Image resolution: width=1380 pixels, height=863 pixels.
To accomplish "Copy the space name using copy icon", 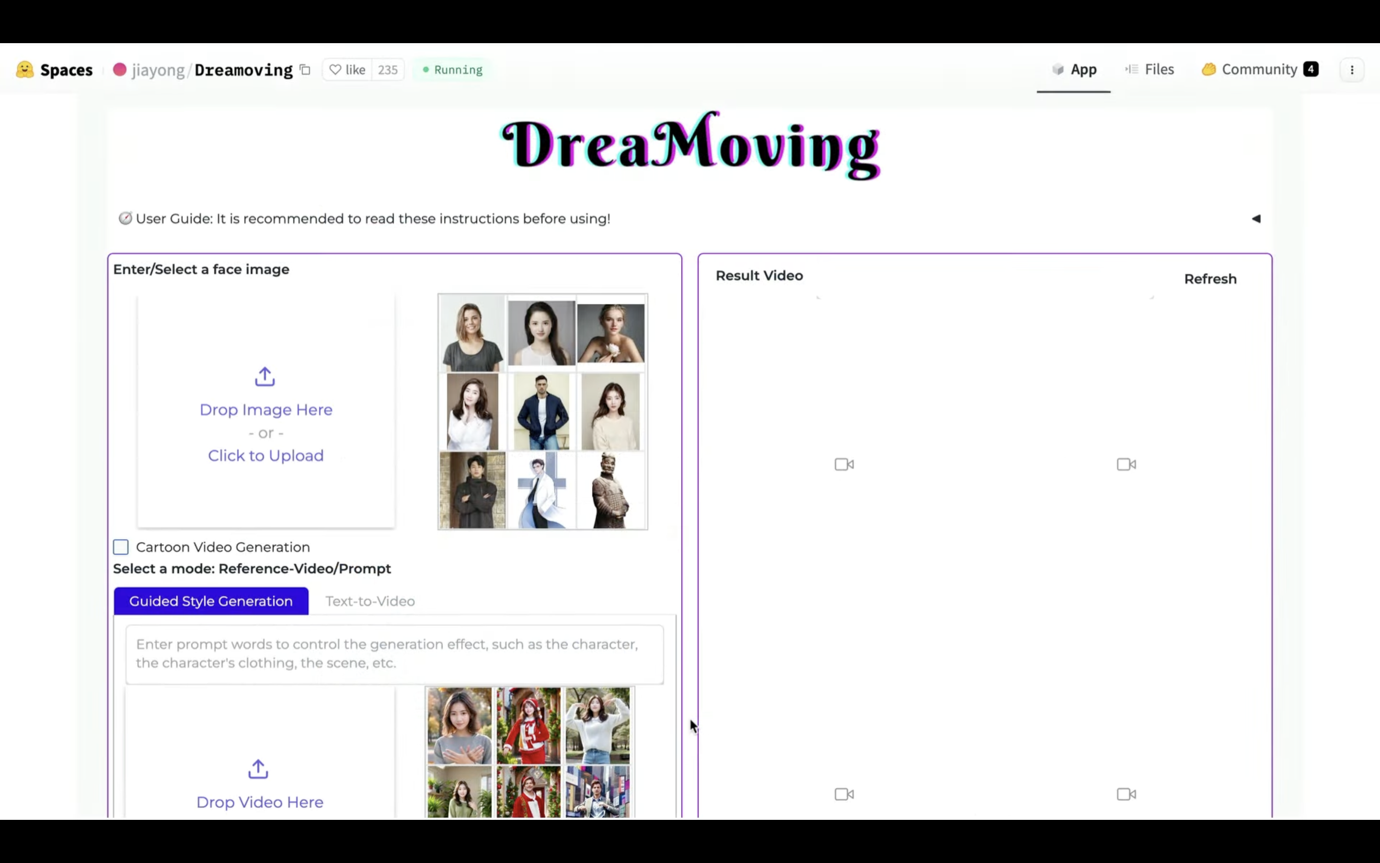I will coord(305,70).
